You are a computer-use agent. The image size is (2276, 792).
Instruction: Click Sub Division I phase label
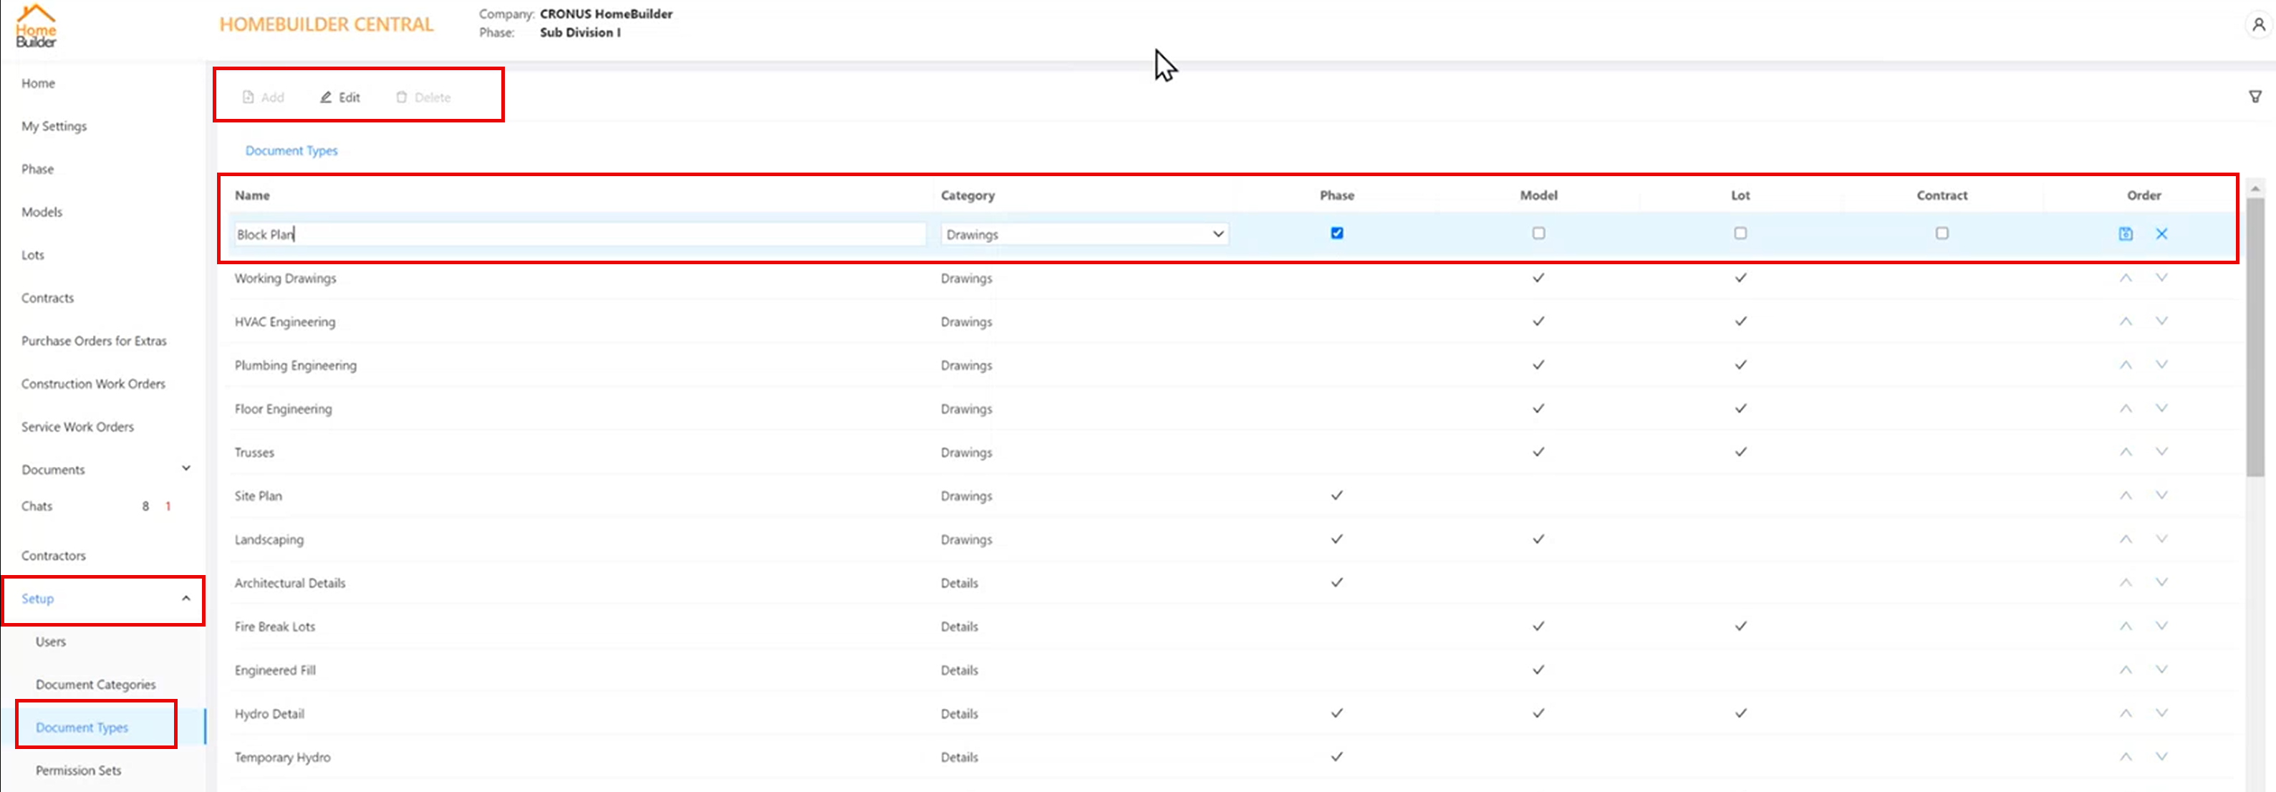pos(581,33)
